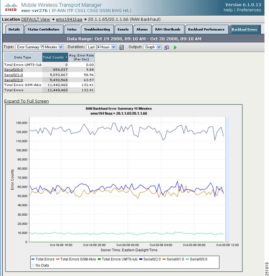Open the Serial0/1:0 link

(14, 75)
